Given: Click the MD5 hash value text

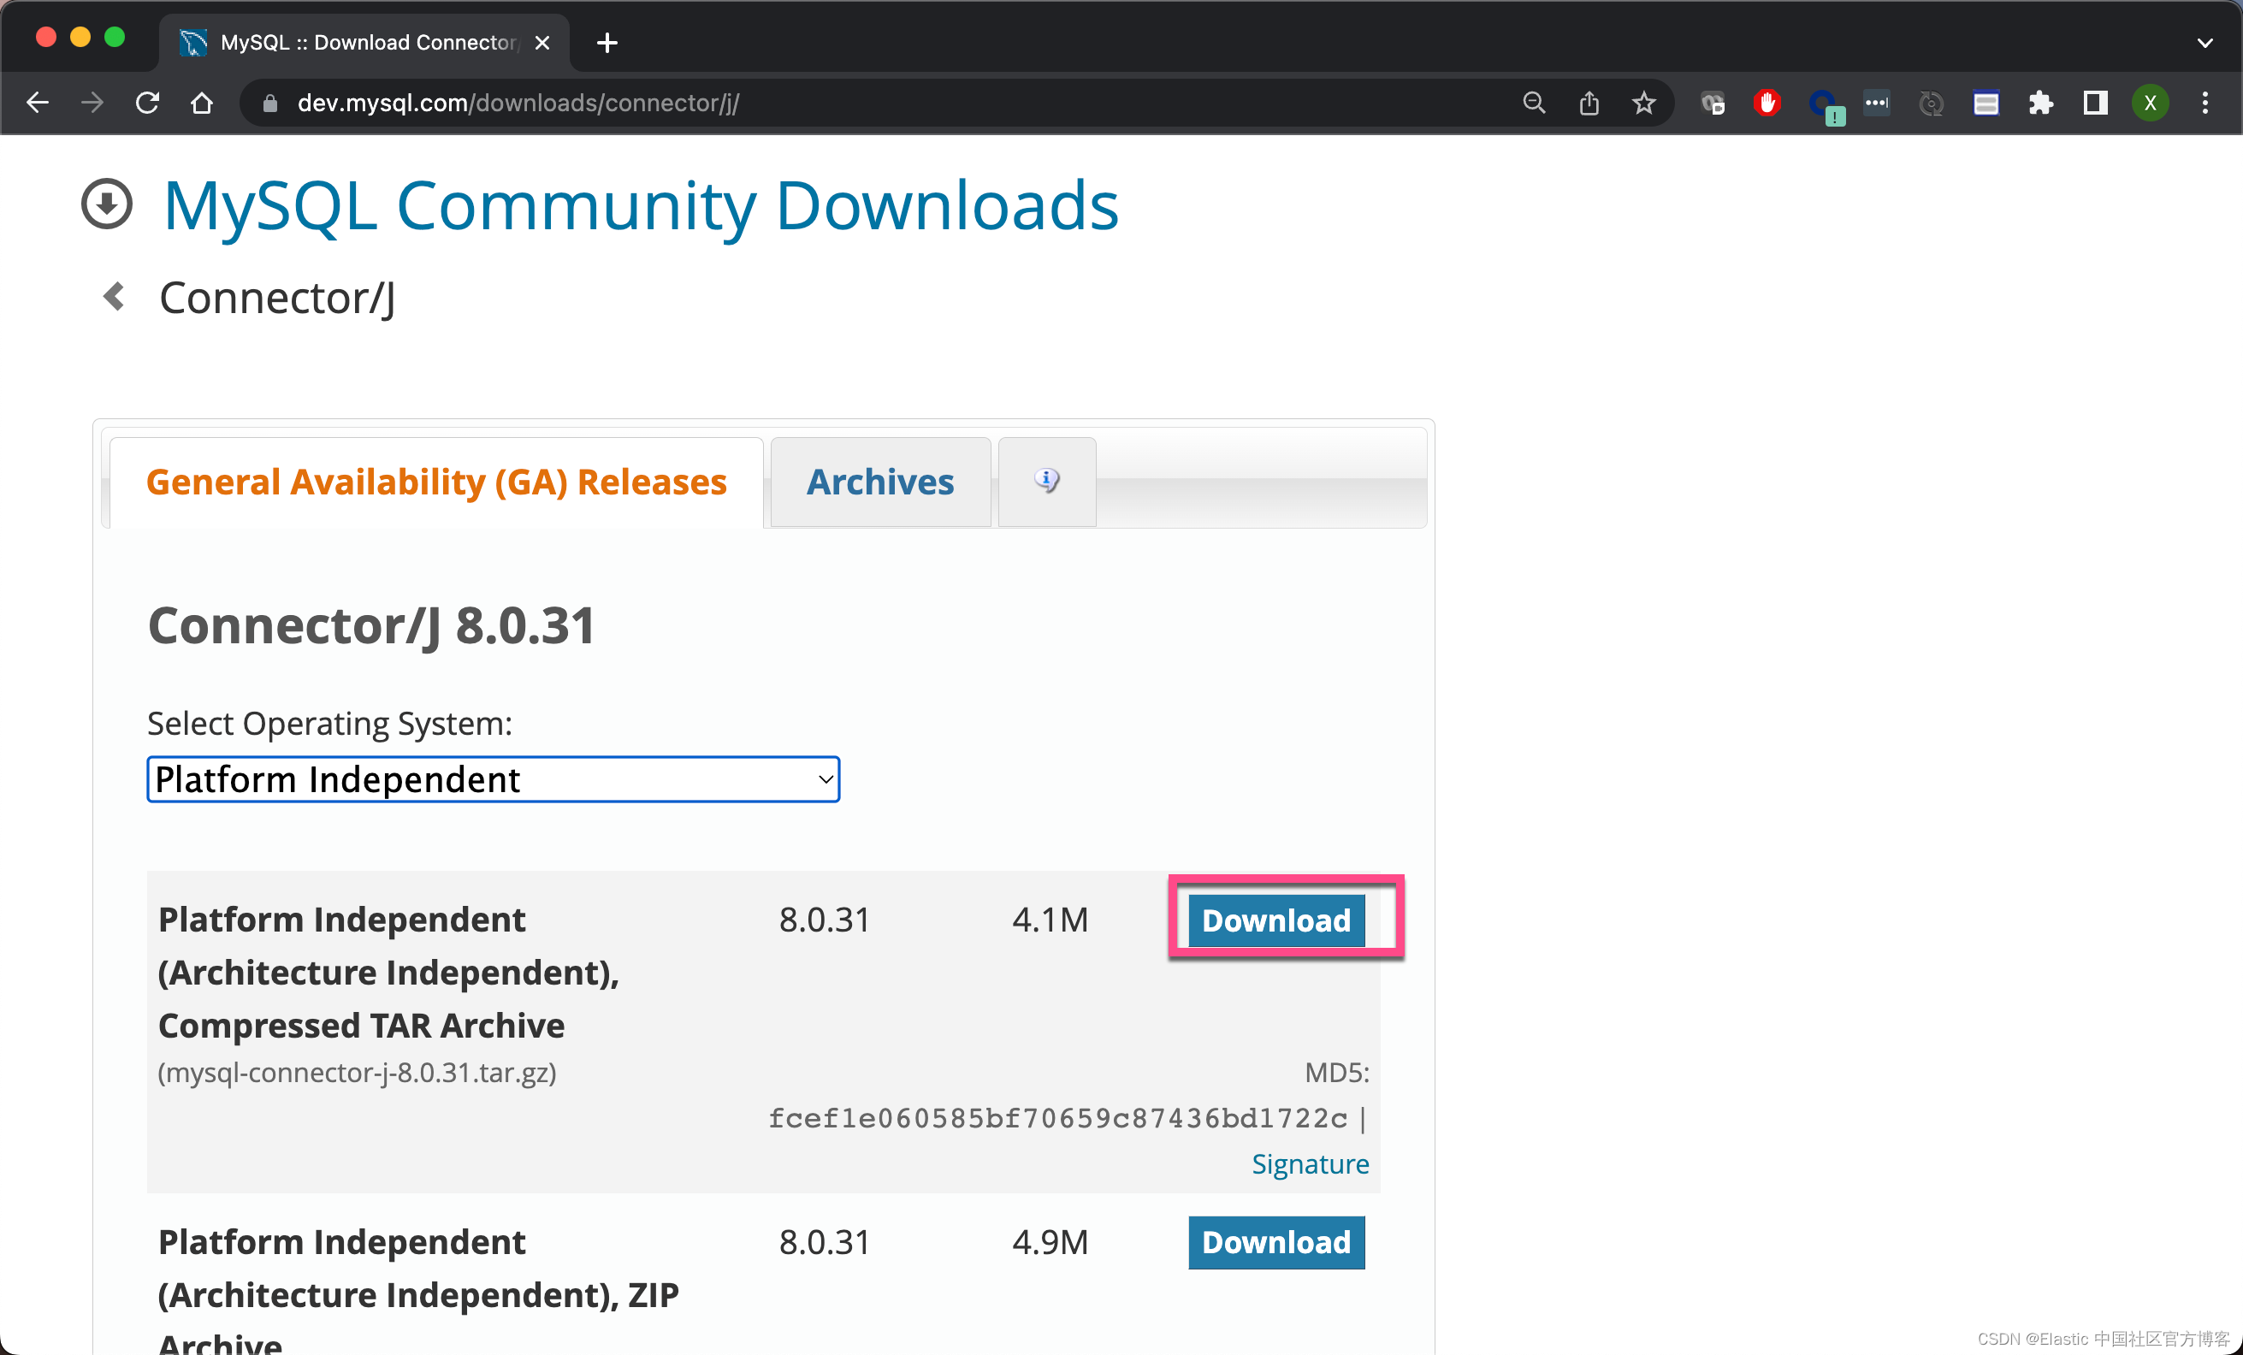Looking at the screenshot, I should point(1058,1118).
